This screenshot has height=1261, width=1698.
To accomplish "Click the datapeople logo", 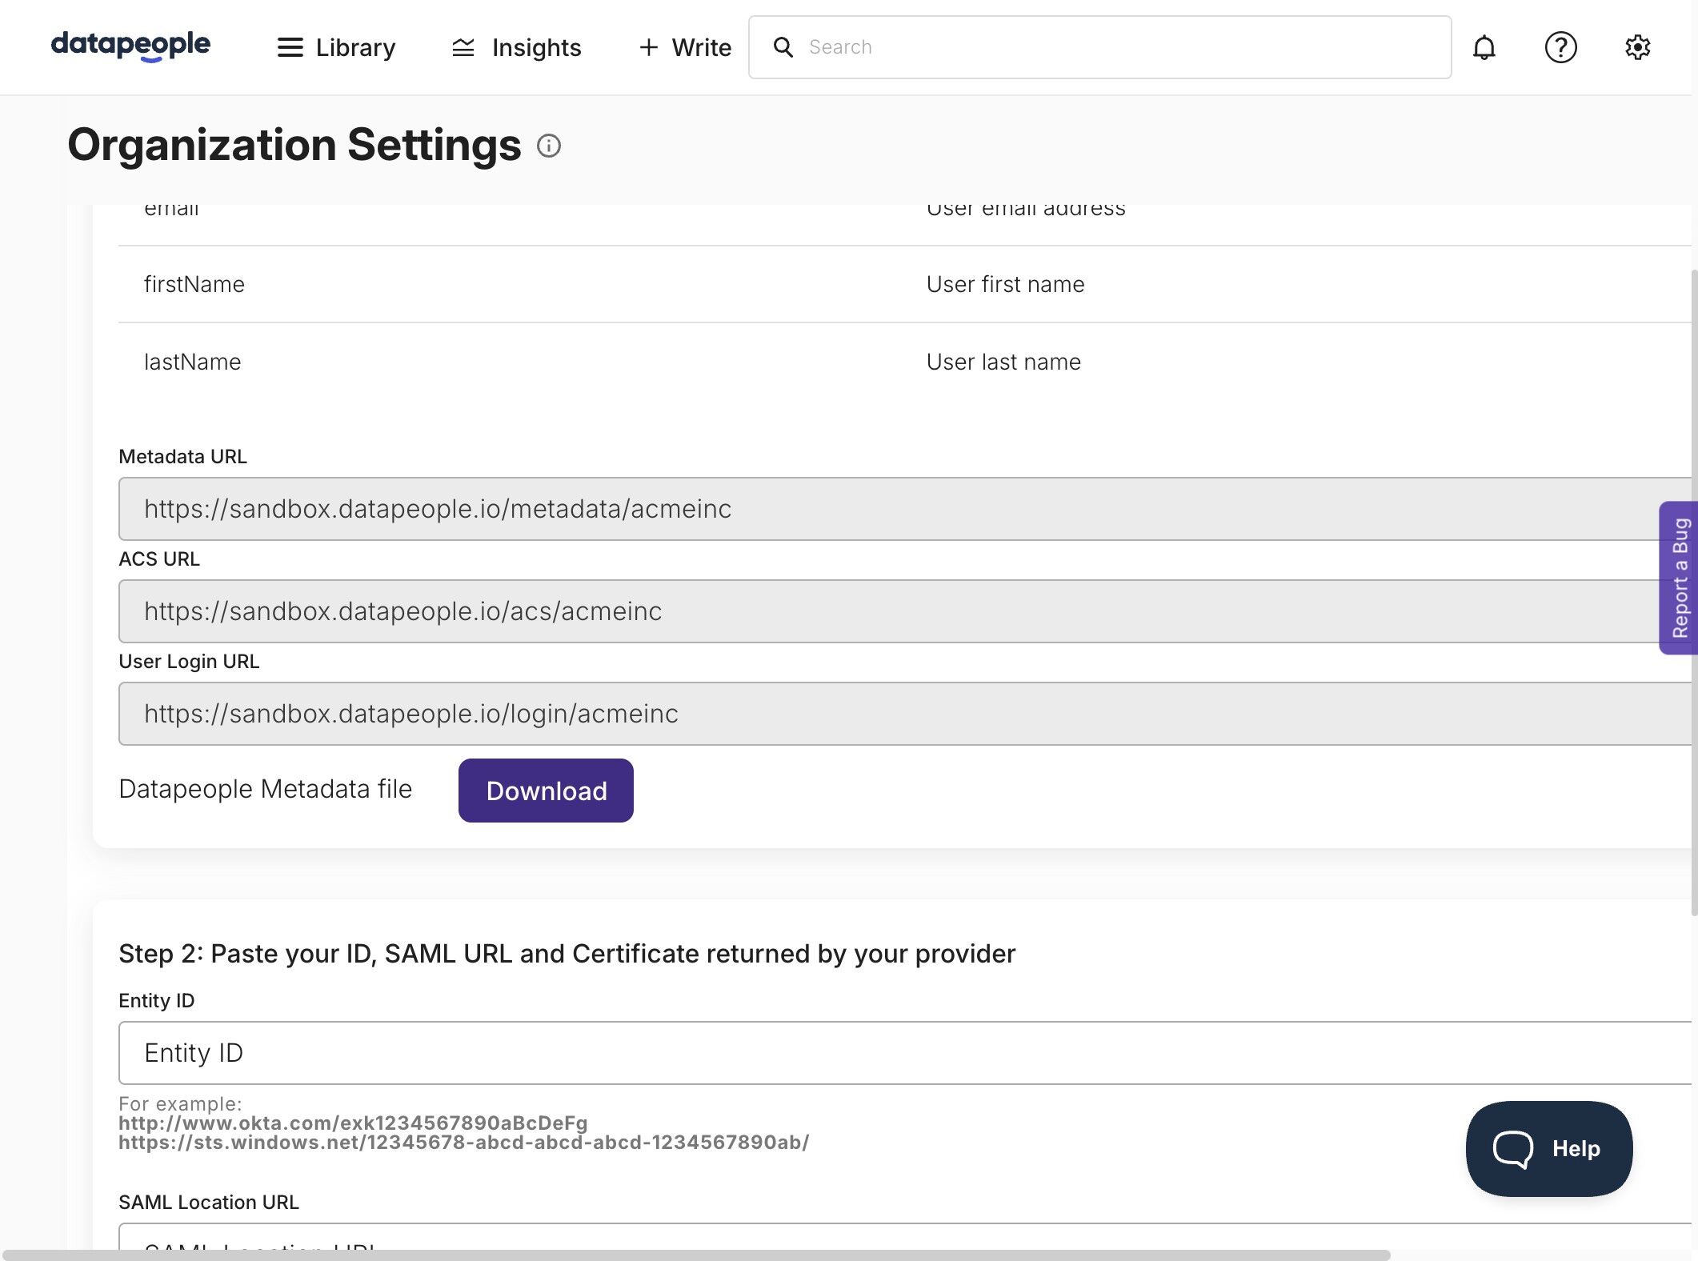I will click(130, 46).
